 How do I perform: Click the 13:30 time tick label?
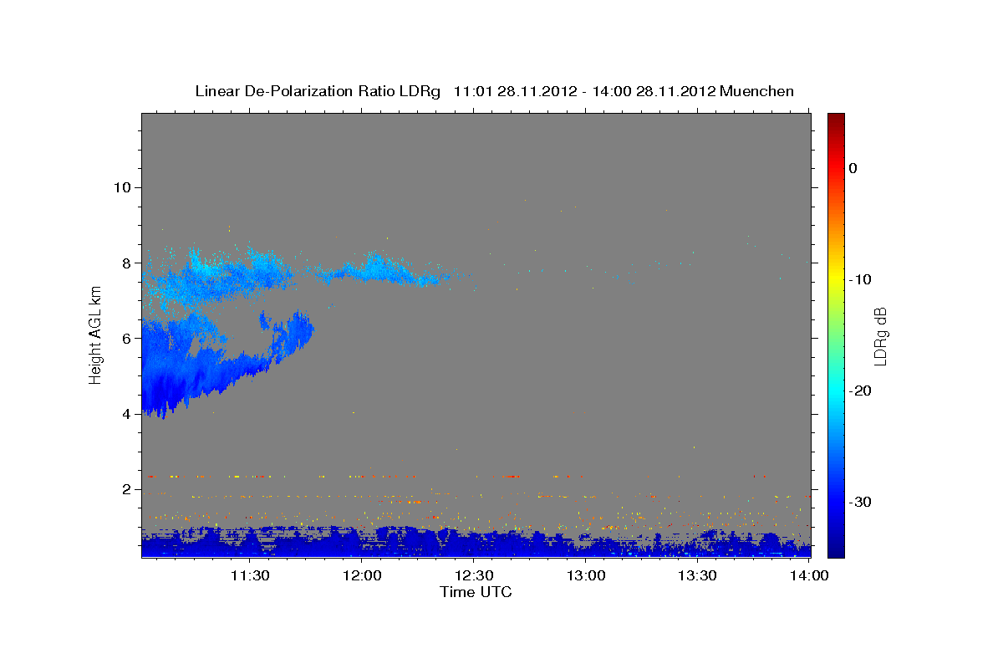(x=698, y=575)
